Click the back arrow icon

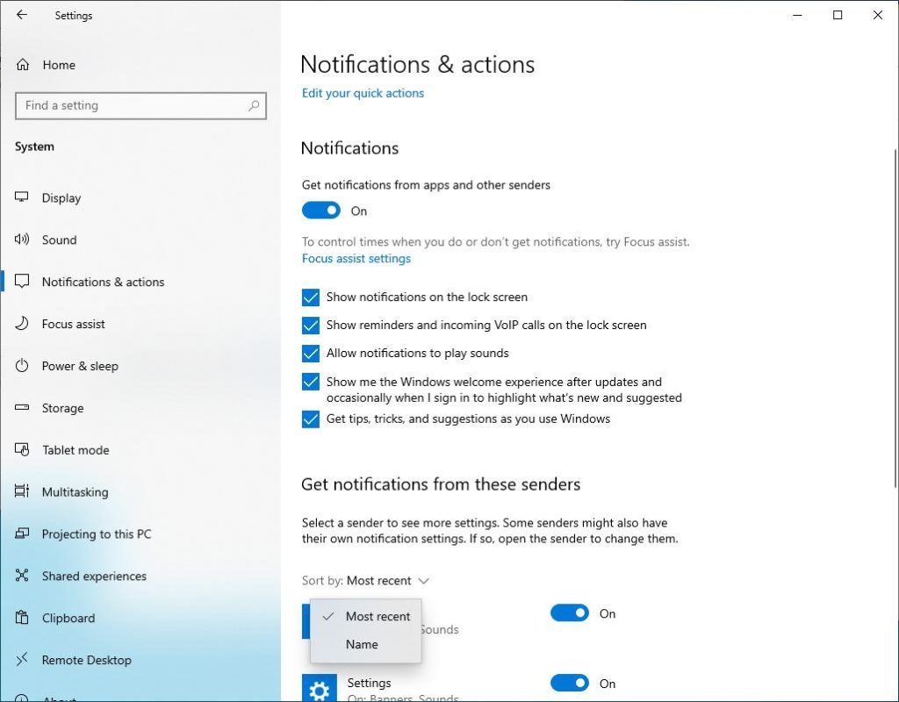click(22, 14)
